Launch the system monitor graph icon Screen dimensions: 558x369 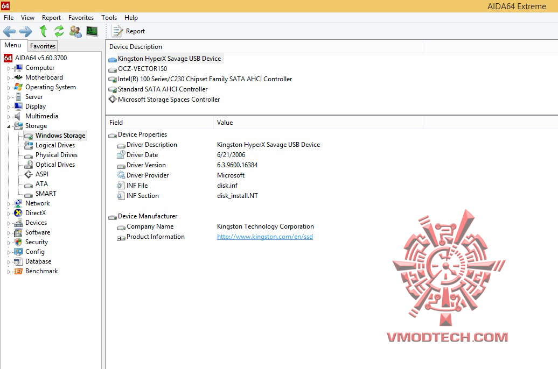tap(92, 31)
